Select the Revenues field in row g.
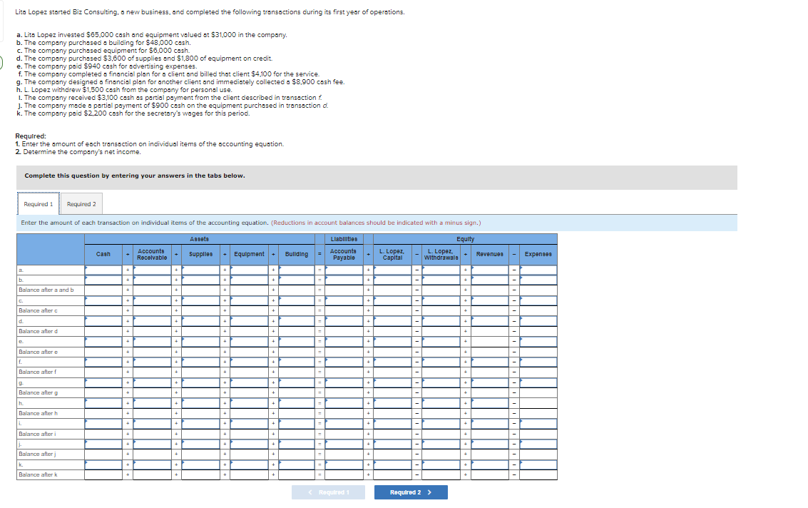808x508 pixels. [x=489, y=382]
